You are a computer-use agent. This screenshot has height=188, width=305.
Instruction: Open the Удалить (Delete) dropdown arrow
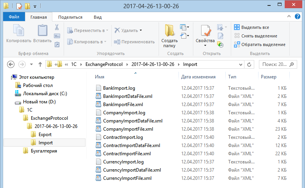[141, 30]
